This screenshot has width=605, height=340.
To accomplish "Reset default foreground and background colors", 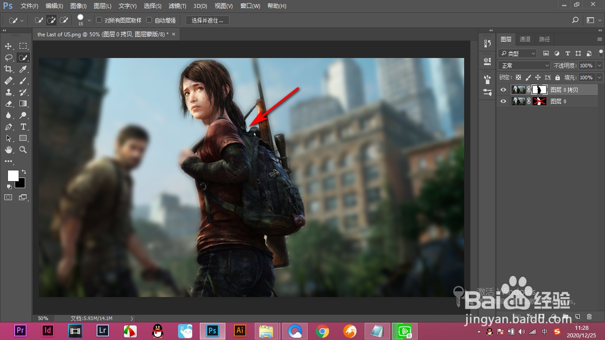I will click(x=9, y=187).
